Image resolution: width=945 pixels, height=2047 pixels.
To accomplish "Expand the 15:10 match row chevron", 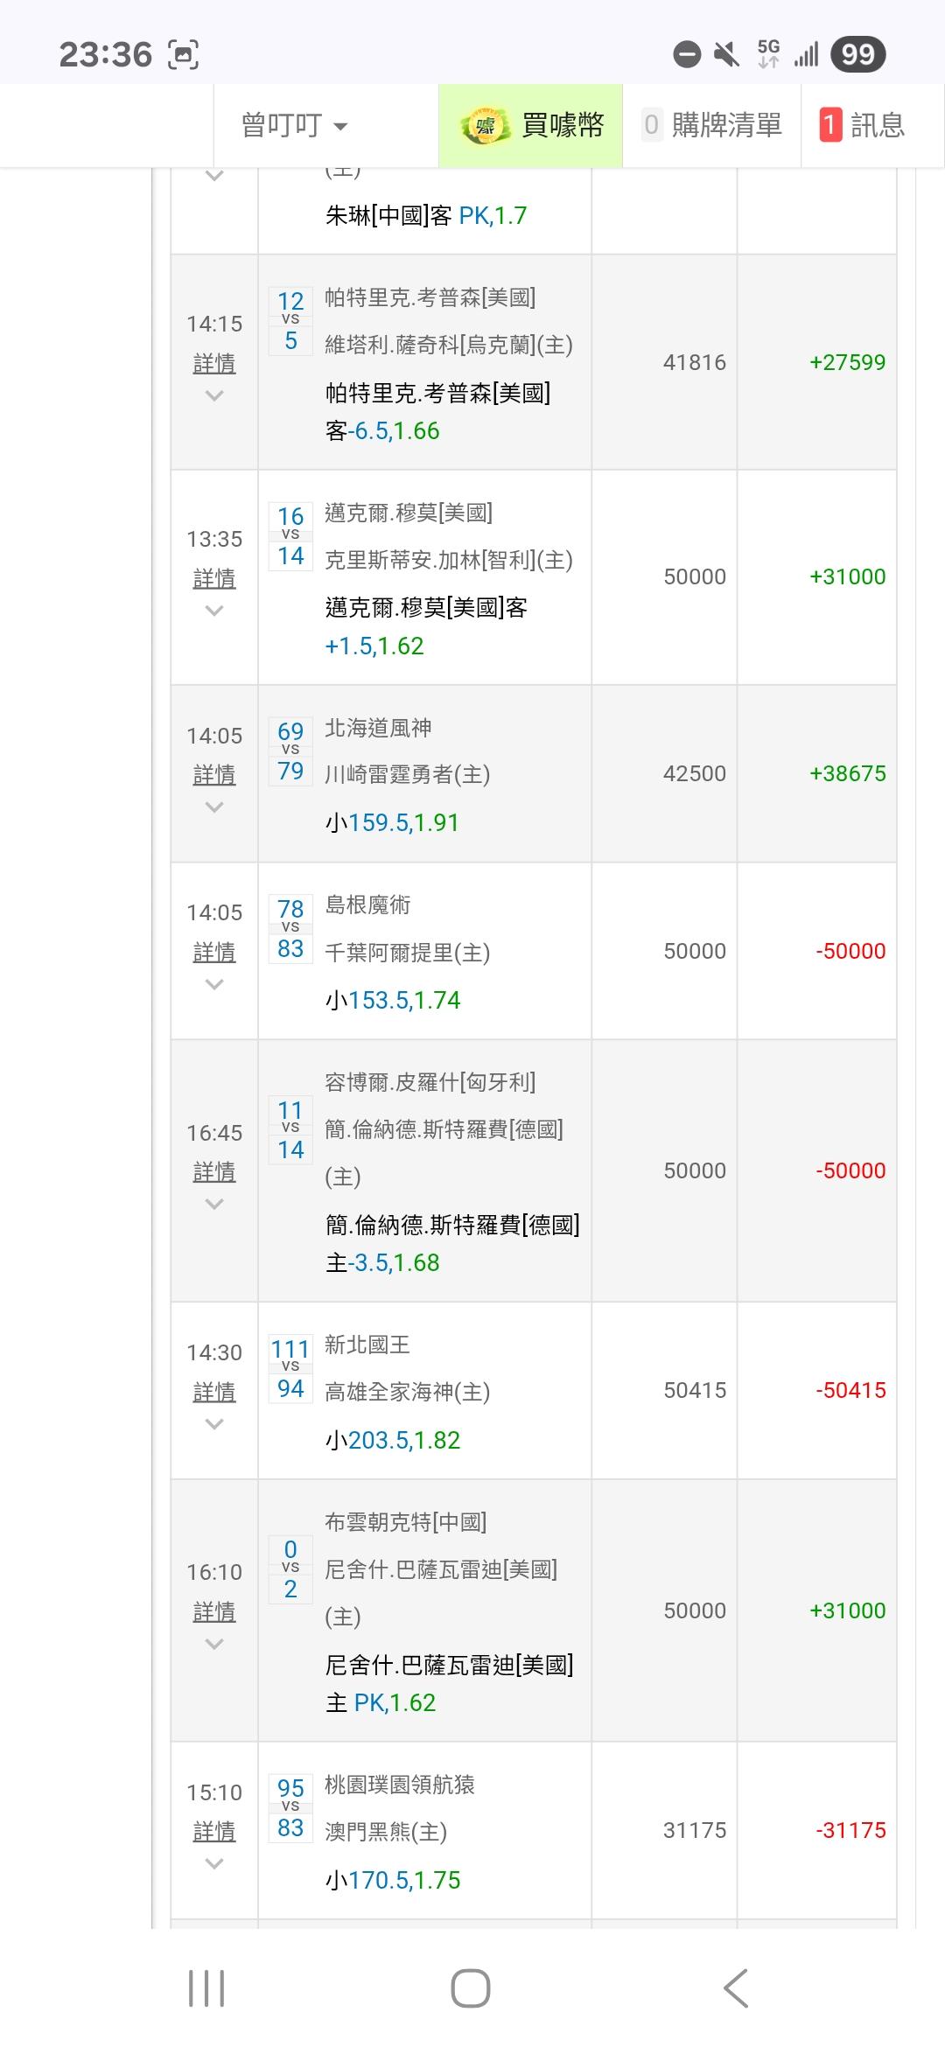I will tap(214, 1864).
